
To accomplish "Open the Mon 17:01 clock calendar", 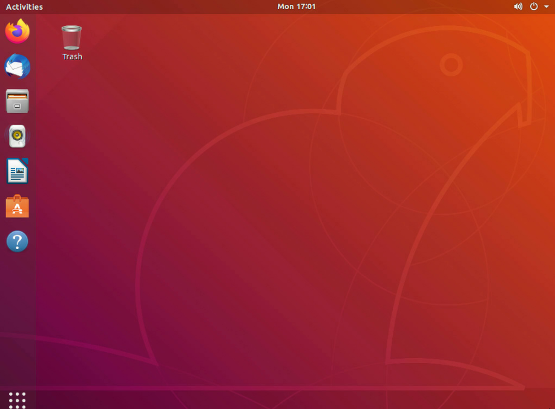I will click(296, 7).
